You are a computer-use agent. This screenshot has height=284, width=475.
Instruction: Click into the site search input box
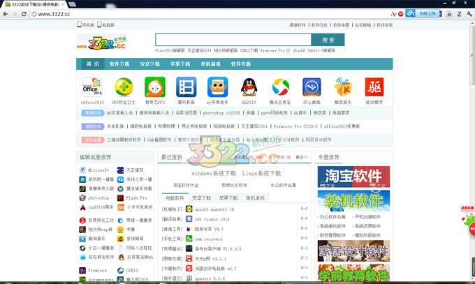tap(233, 40)
